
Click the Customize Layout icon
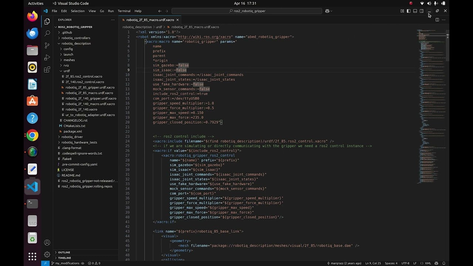coord(402,11)
